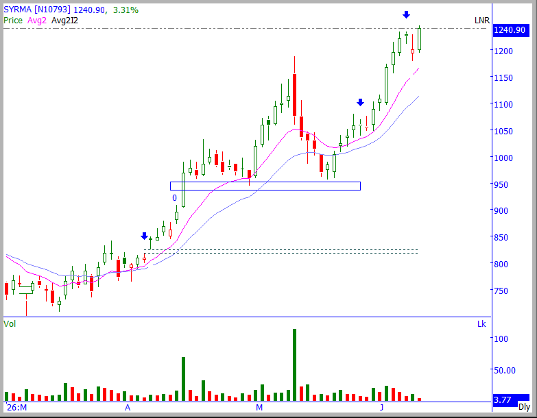Click the 3.31% change value
The height and width of the screenshot is (418, 537).
point(126,10)
